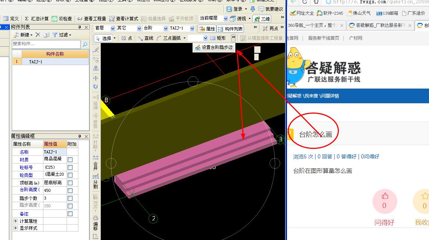Click the 合并 merge tool
429x240 pixels.
pyautogui.click(x=96, y=163)
